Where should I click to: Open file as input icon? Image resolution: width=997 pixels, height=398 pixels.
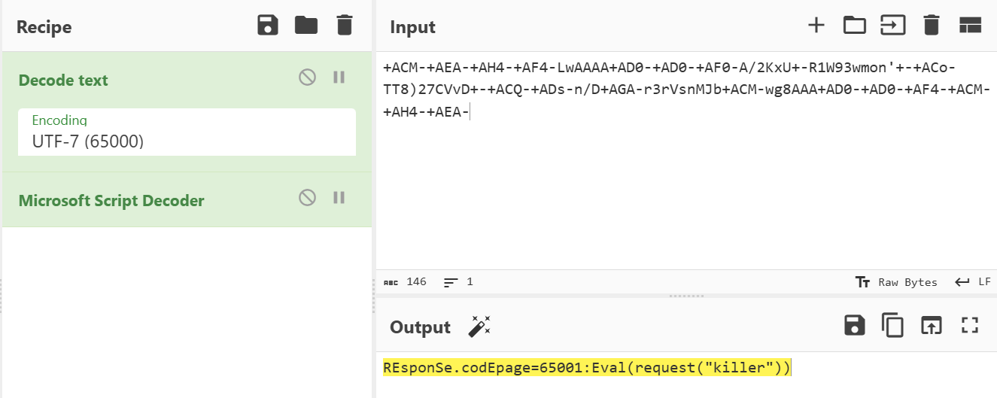point(893,26)
